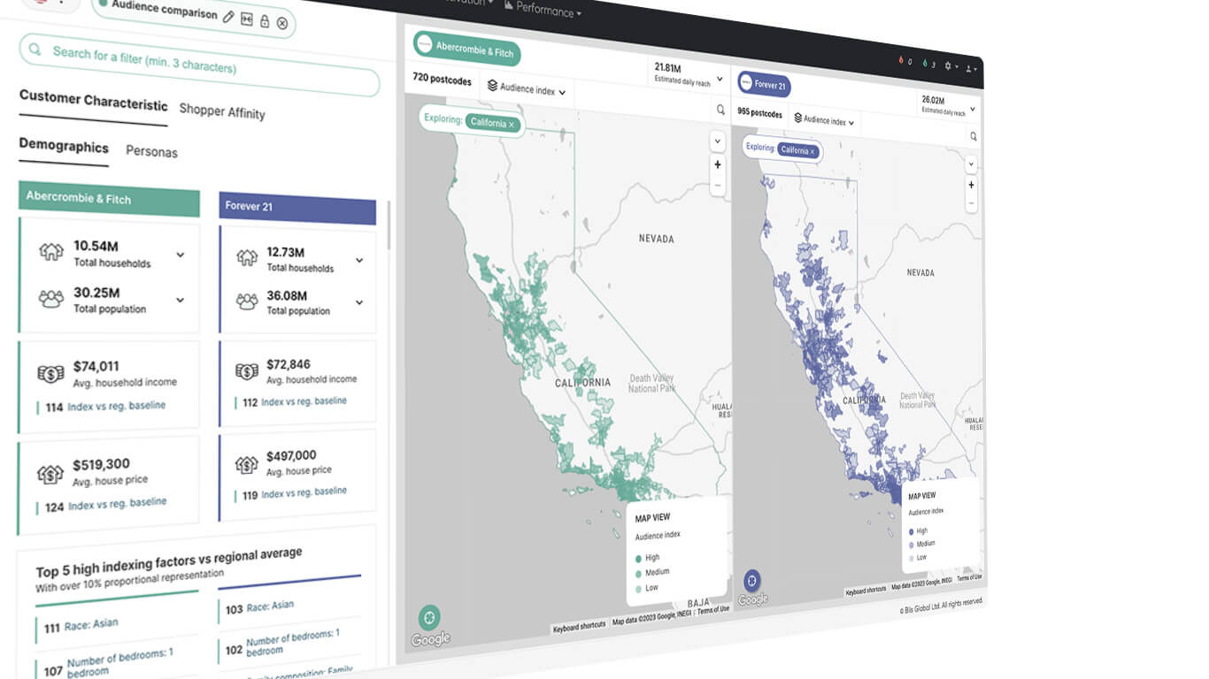Click the green flame counter icon

point(924,64)
